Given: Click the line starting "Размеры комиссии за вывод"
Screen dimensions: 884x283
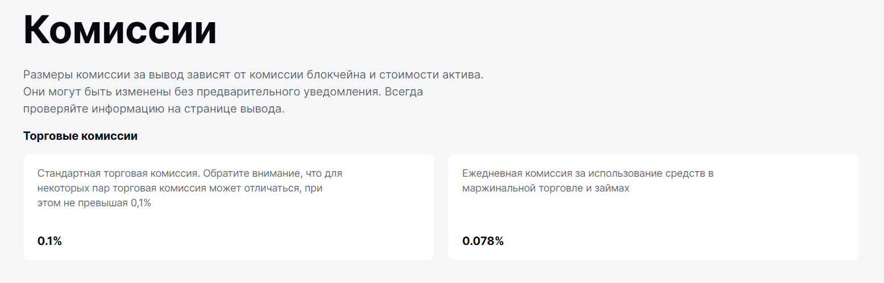Looking at the screenshot, I should (253, 75).
